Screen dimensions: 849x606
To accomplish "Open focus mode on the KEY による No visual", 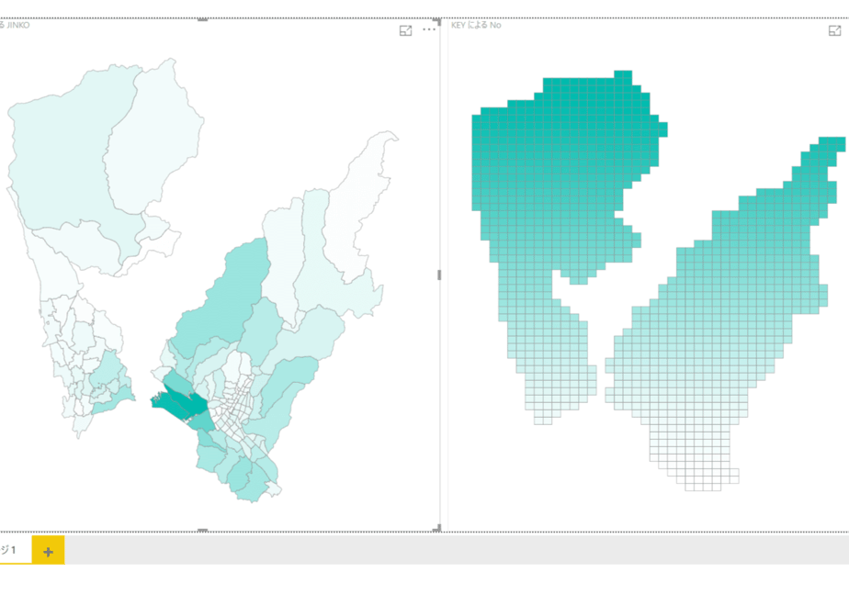I will 835,31.
